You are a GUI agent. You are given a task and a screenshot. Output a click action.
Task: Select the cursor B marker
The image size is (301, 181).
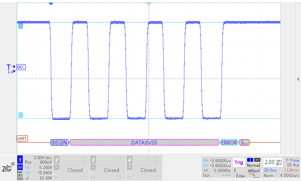click(x=20, y=115)
